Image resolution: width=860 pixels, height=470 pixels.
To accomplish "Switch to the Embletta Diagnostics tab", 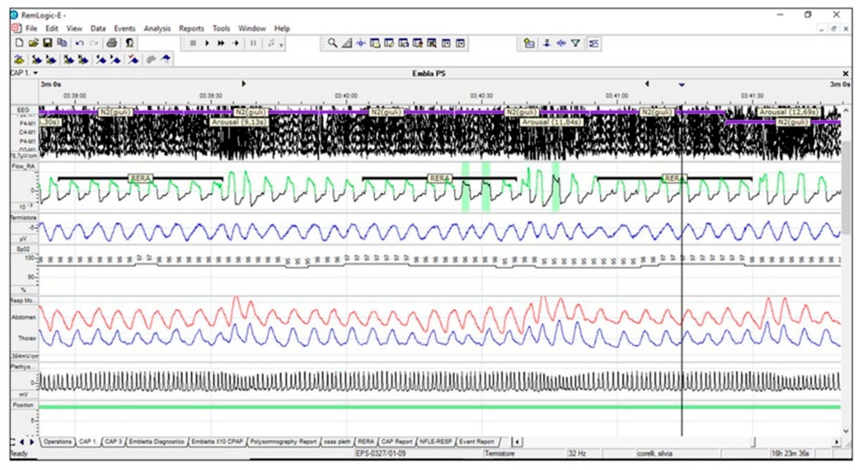I will tap(156, 442).
